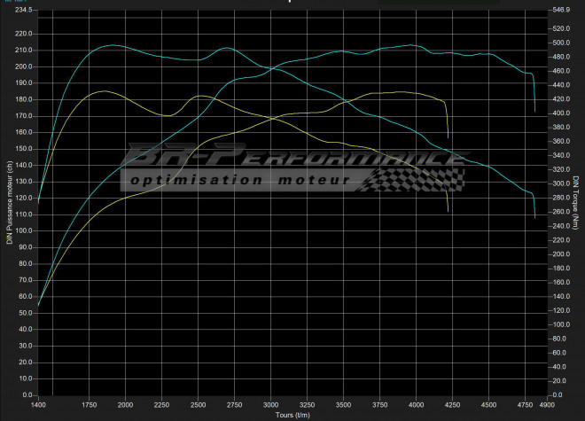Click the 'Tours (t/m)' x-axis title
The height and width of the screenshot is (421, 585).
point(291,415)
